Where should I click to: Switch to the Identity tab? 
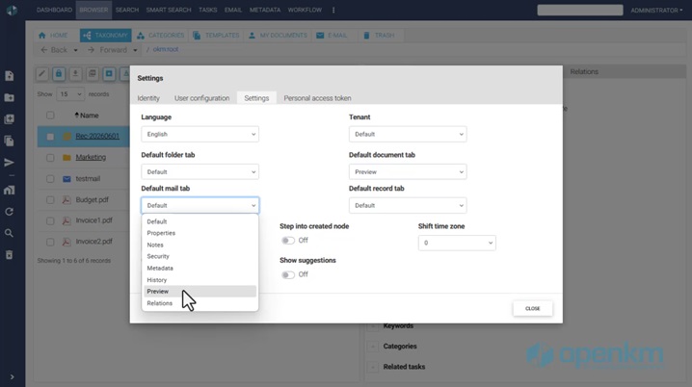pos(148,98)
